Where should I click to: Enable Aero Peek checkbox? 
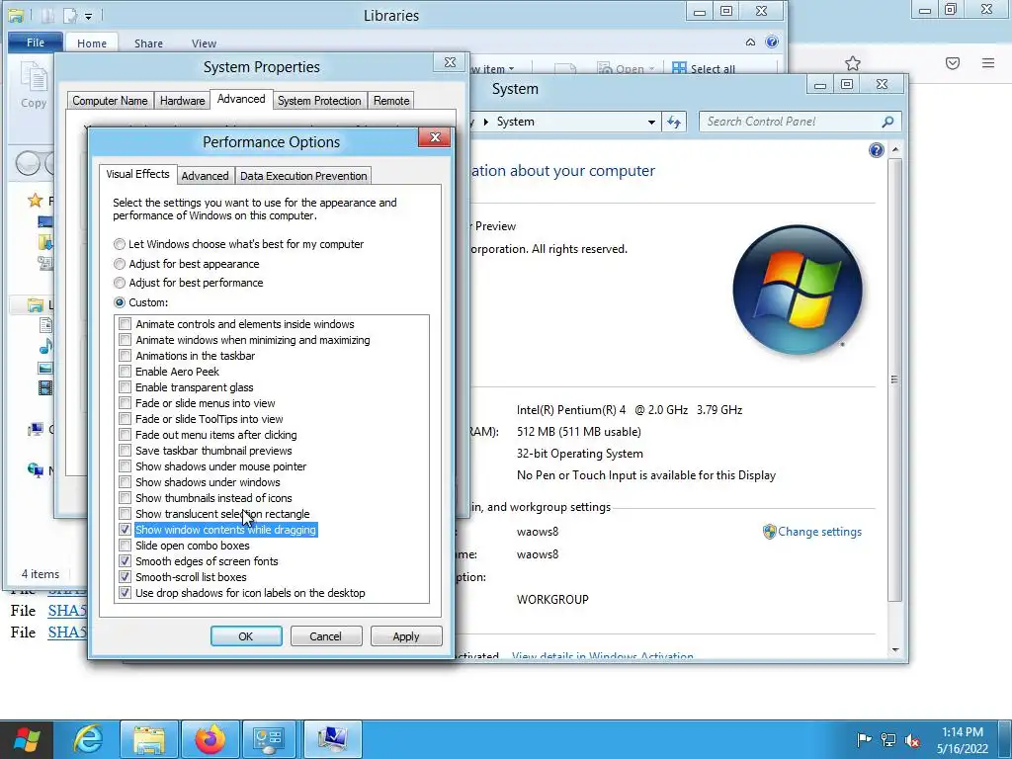pos(125,372)
